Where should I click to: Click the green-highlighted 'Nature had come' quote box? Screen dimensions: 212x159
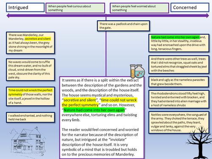click(179, 43)
